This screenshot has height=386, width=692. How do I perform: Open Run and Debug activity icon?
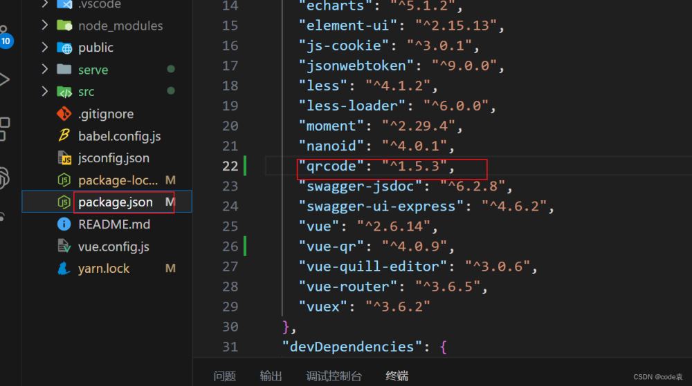click(4, 79)
